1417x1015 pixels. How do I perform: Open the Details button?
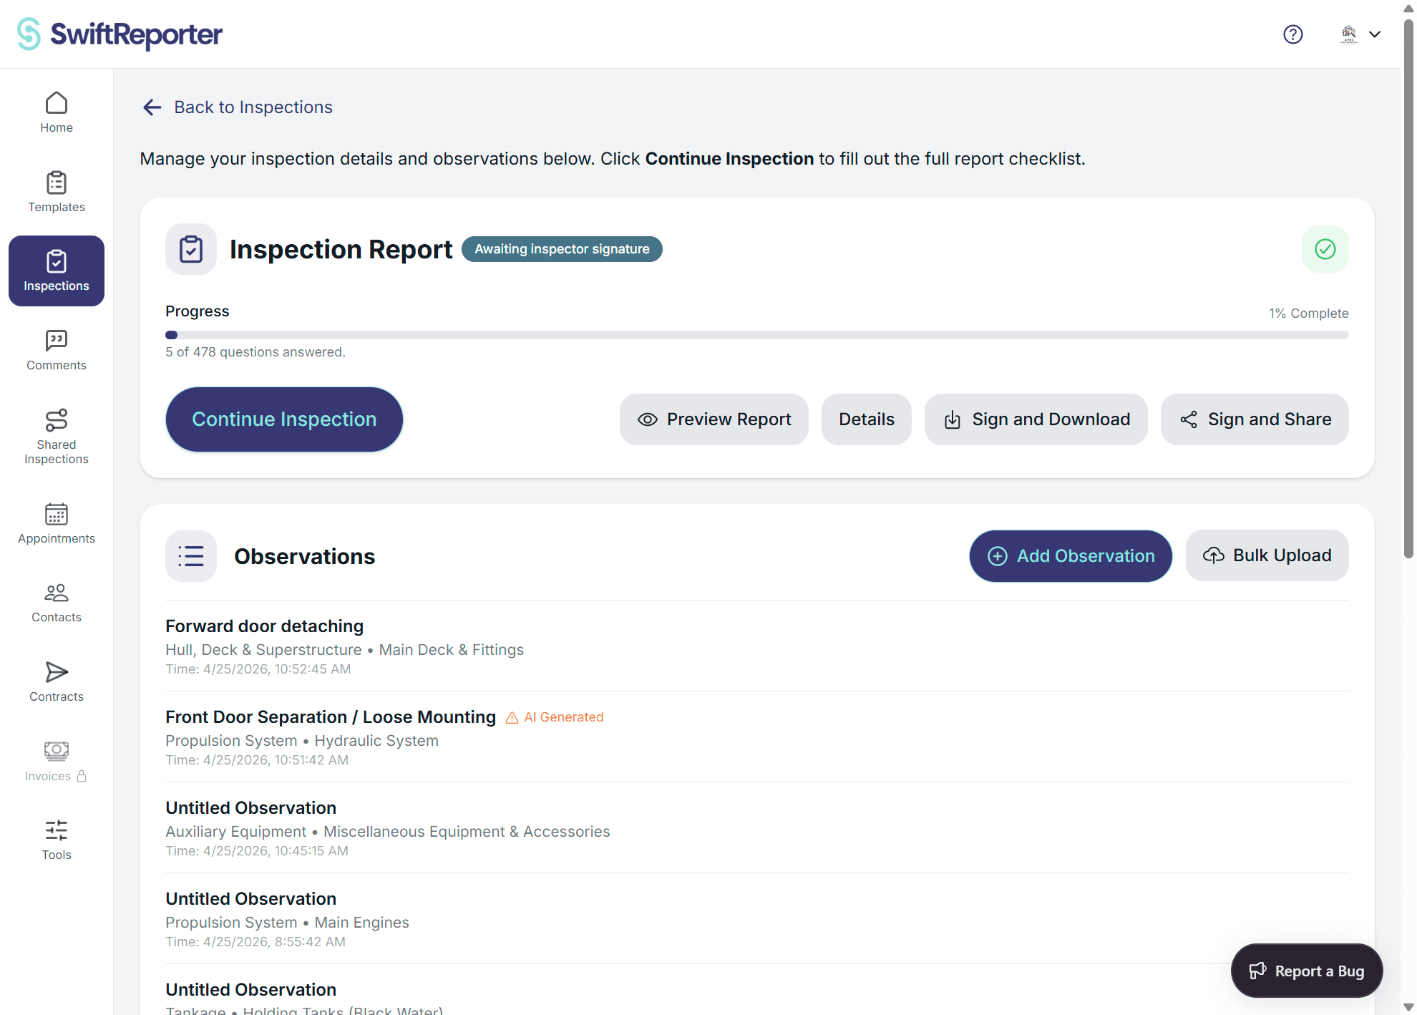coord(867,419)
